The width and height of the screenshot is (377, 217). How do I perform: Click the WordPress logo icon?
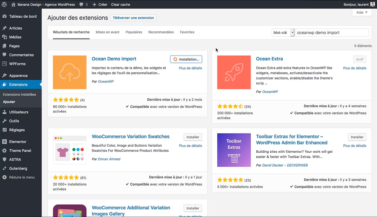coord(4,4)
